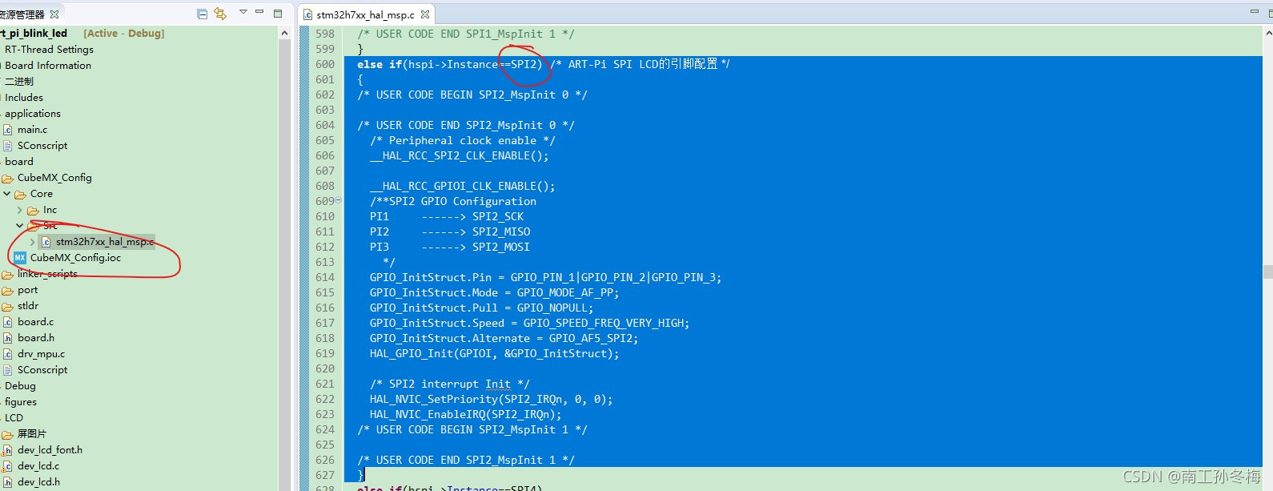Click the drv_mpu.c file icon
Viewport: 1273px width, 491px height.
(7, 353)
